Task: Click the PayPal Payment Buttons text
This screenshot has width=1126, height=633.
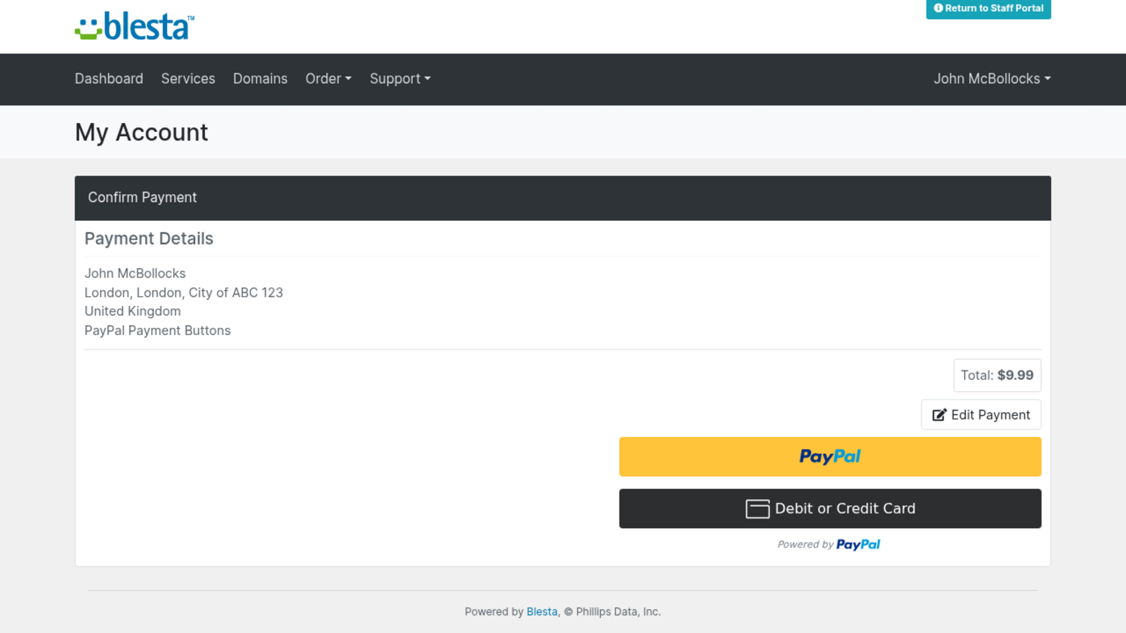Action: tap(157, 331)
